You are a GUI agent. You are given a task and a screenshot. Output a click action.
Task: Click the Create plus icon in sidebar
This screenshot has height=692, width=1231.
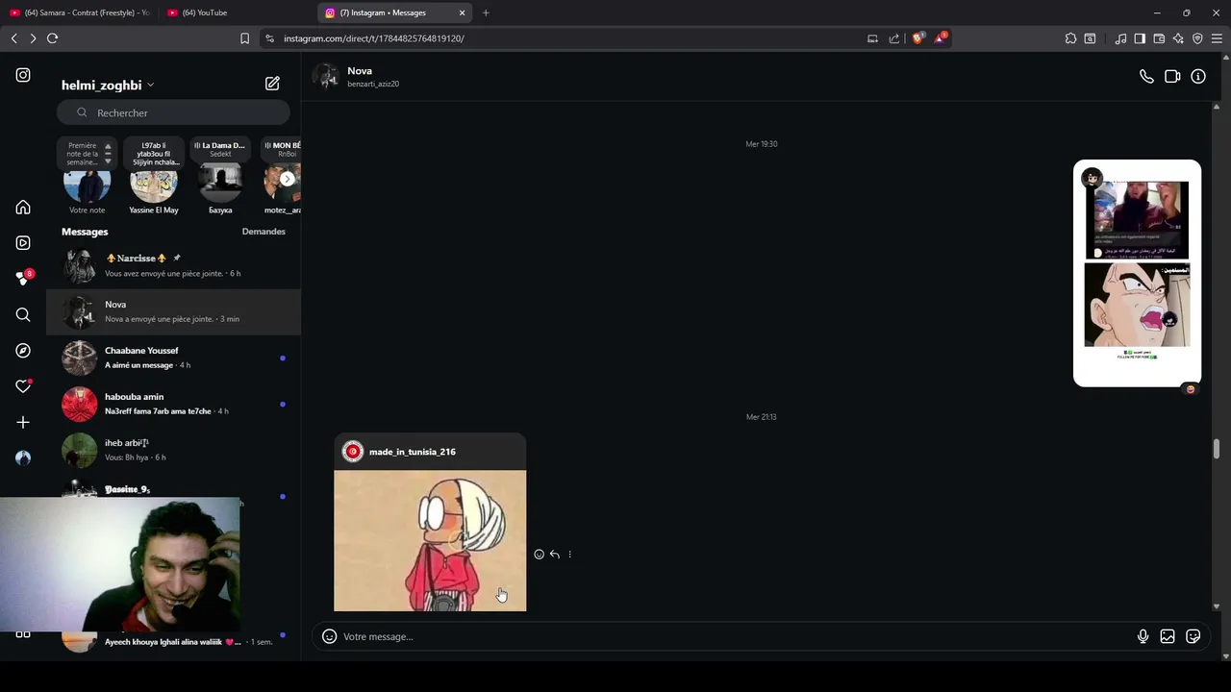23,422
